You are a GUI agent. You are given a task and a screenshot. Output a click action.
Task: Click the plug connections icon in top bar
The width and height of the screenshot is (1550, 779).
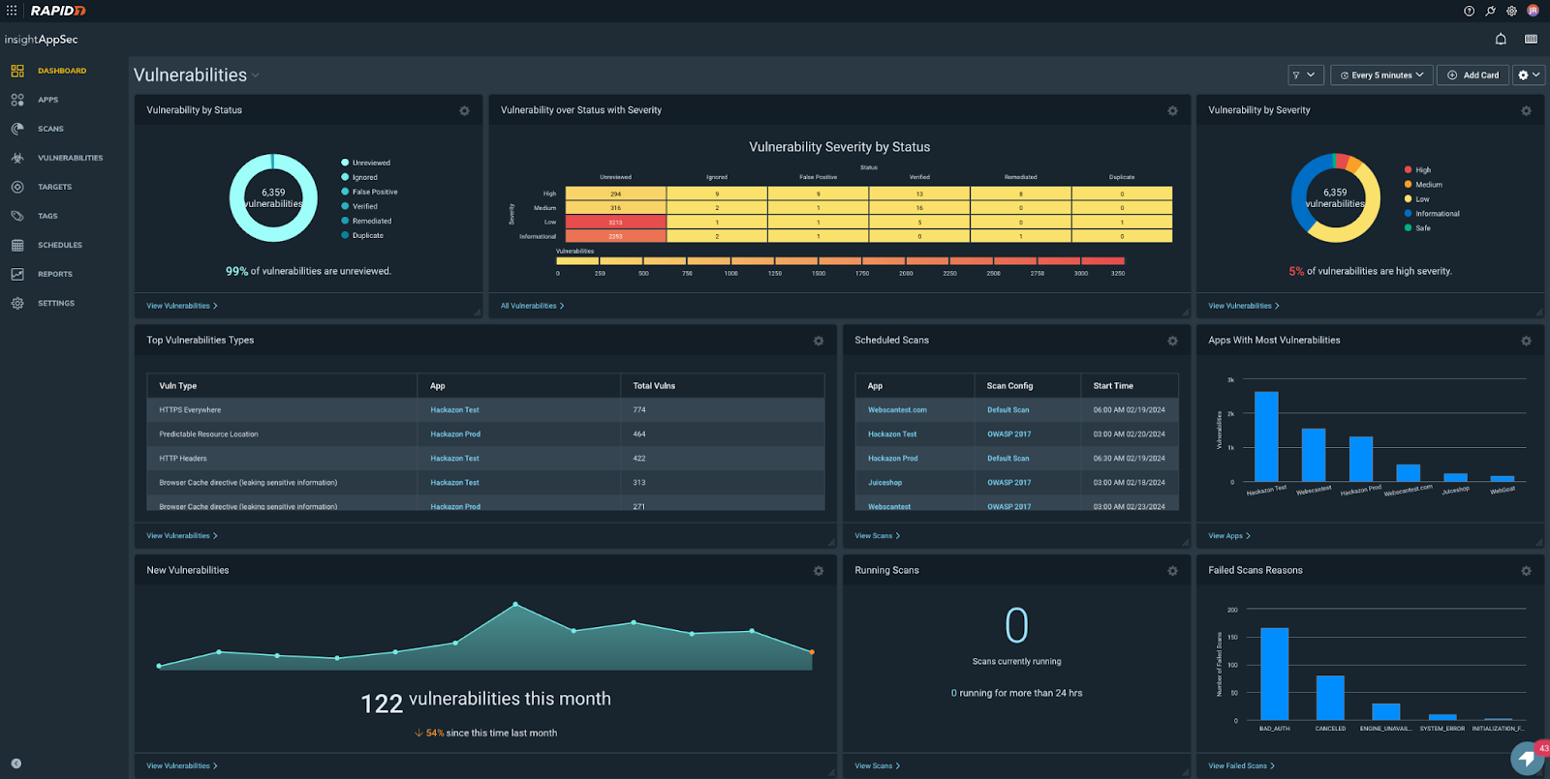[1490, 11]
